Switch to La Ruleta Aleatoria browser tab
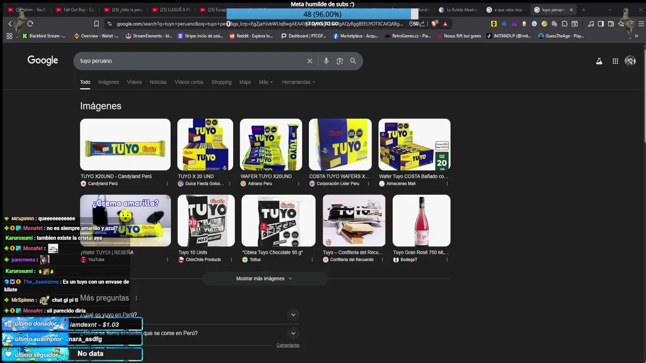 pyautogui.click(x=458, y=10)
